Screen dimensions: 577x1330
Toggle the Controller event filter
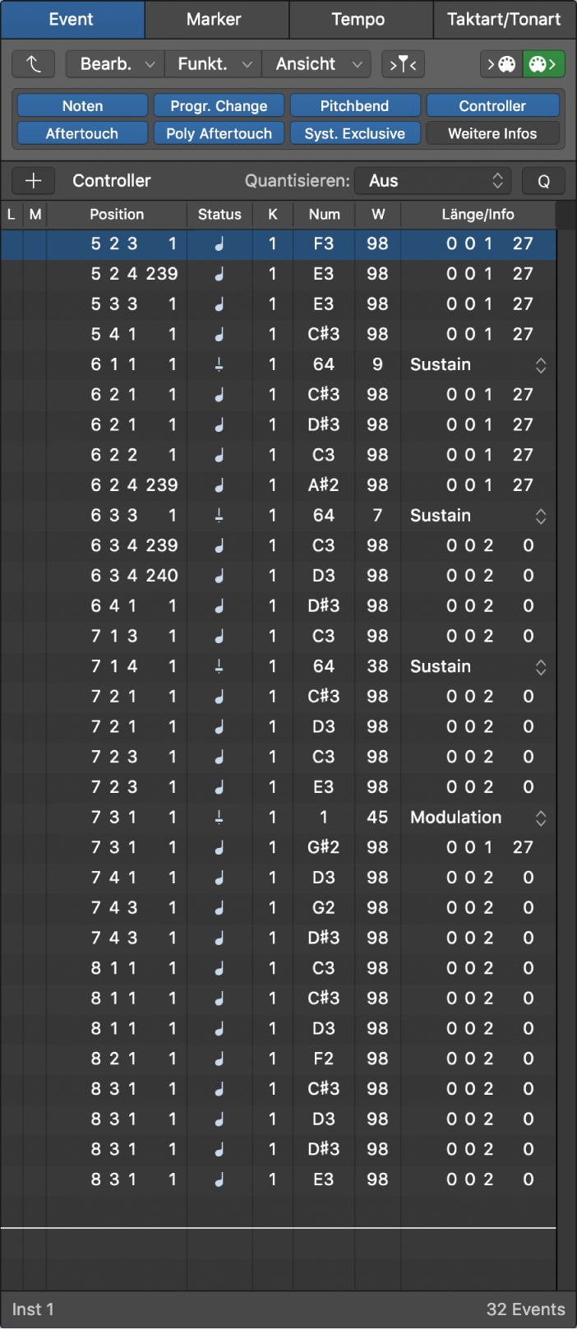(x=492, y=106)
